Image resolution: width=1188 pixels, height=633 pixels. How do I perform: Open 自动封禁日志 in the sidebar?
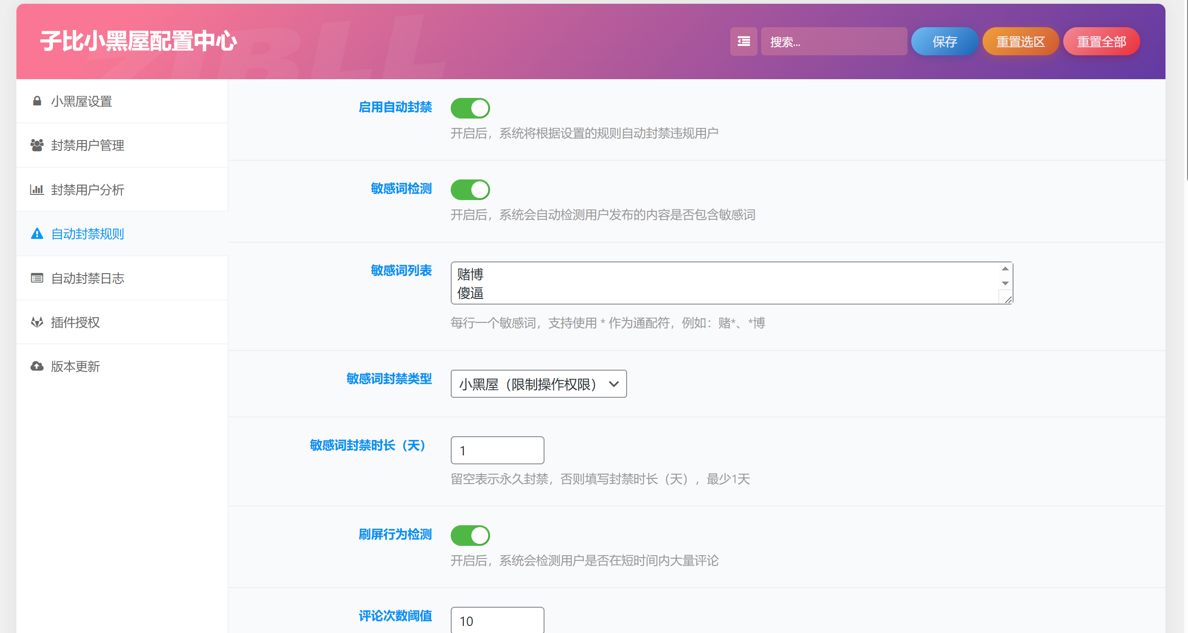[122, 278]
